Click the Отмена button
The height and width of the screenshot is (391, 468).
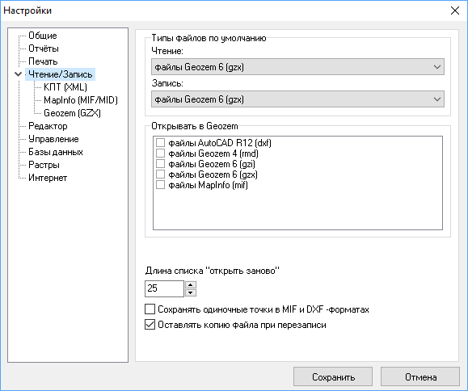pos(420,377)
